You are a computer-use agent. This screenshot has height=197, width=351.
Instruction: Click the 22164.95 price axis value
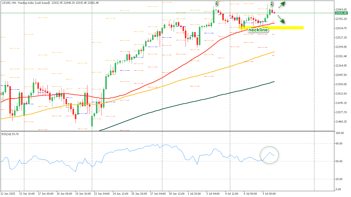click(342, 66)
